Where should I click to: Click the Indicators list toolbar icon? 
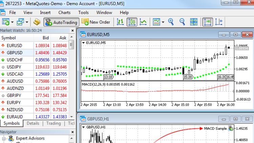click(x=156, y=22)
